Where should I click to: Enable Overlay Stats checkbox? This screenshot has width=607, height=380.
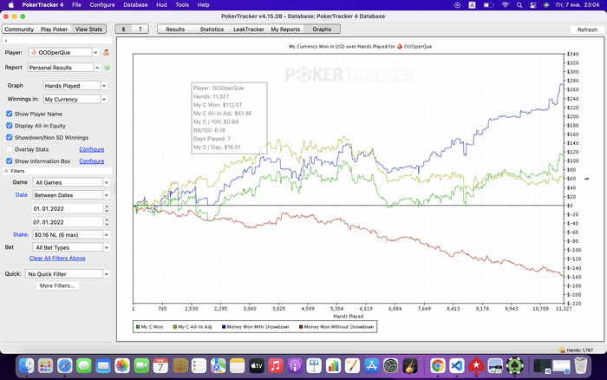[x=10, y=149]
